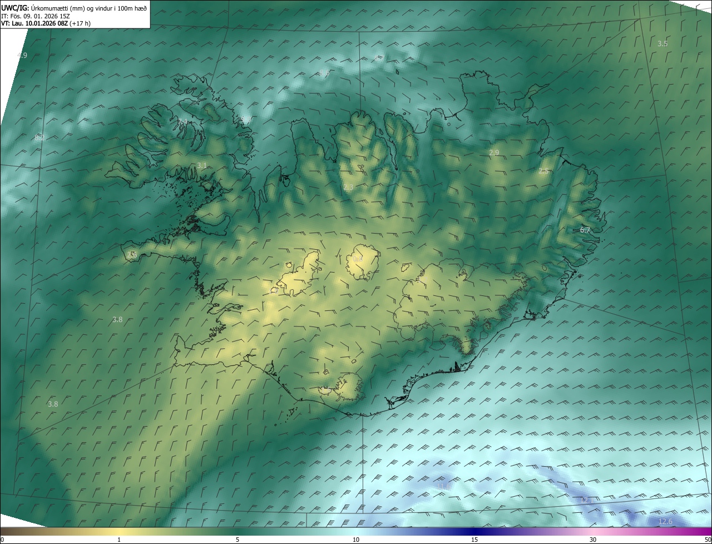This screenshot has height=544, width=712.
Task: Click the 3.1 value label on the map
Action: pyautogui.click(x=202, y=166)
